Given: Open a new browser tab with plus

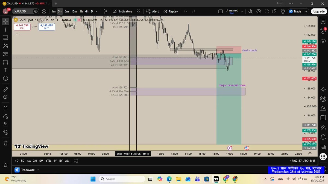Looking at the screenshot, I should pos(55,3).
